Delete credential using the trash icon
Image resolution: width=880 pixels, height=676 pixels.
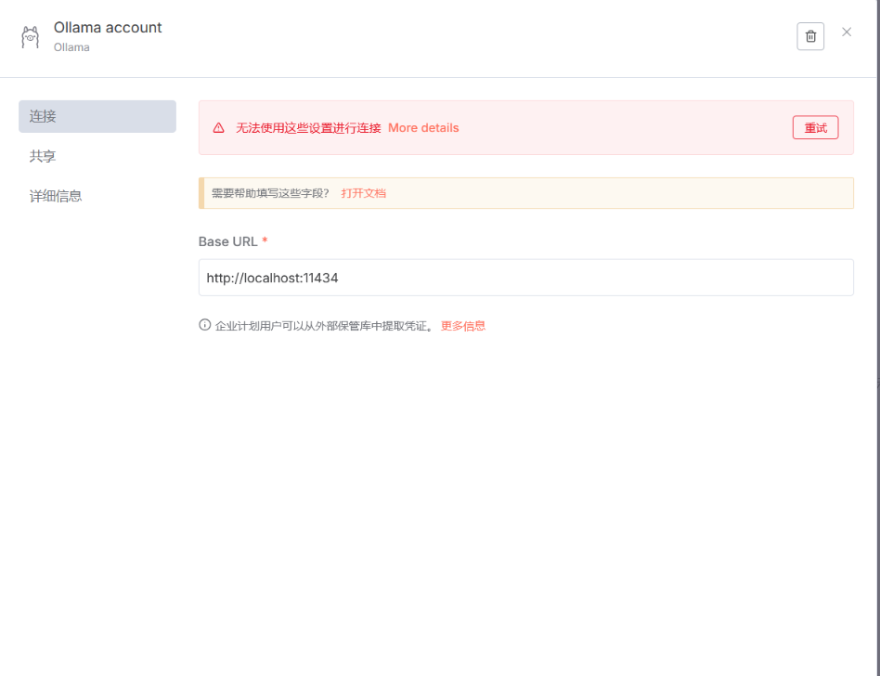click(810, 36)
